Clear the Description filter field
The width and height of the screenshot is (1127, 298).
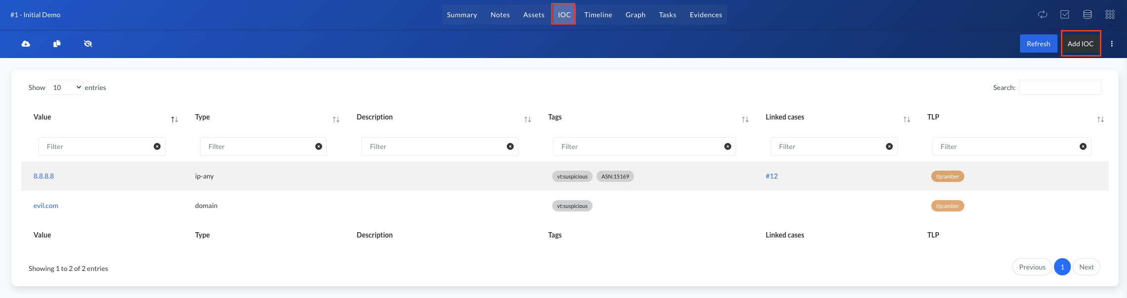pos(510,147)
